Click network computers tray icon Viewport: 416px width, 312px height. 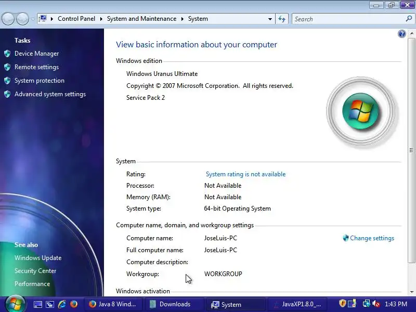367,304
